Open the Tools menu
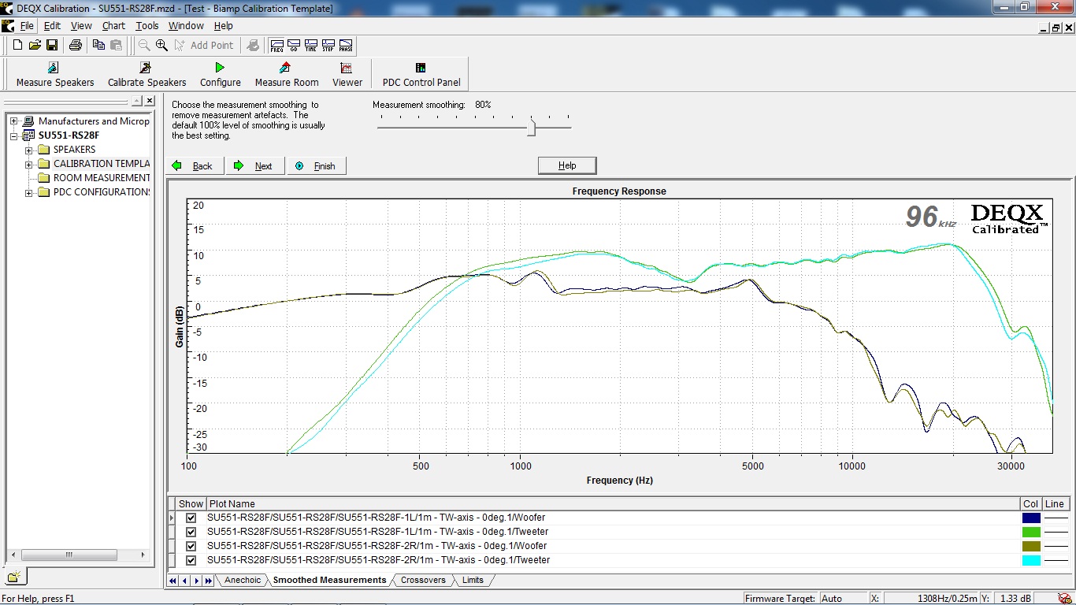 [147, 26]
